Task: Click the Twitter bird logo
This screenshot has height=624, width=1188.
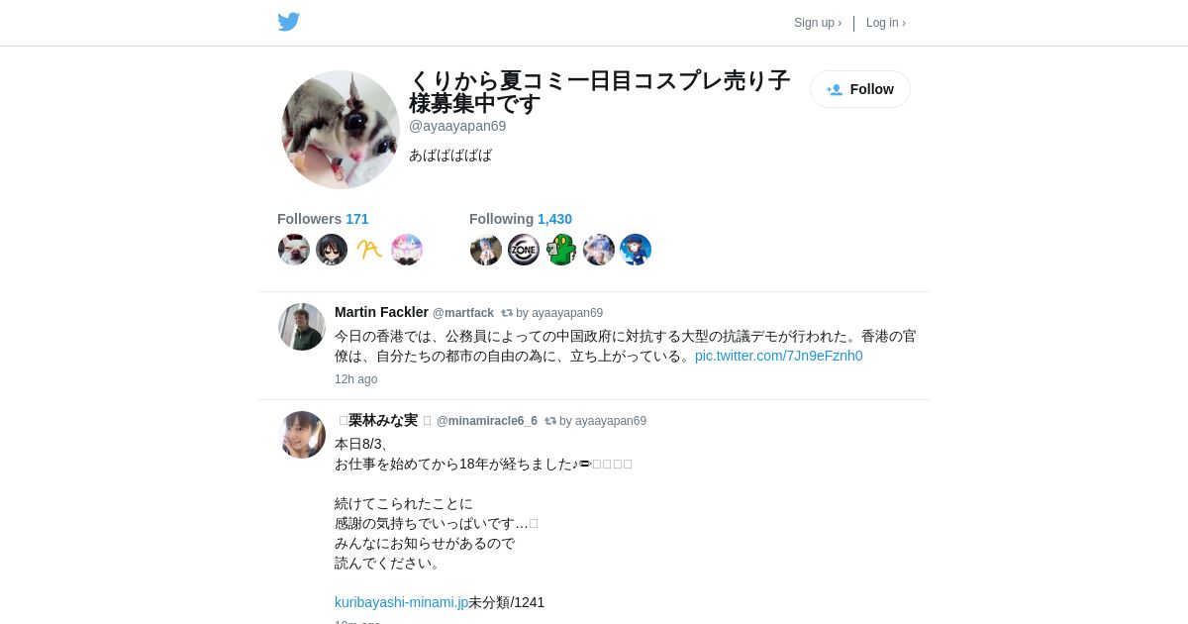Action: [288, 22]
